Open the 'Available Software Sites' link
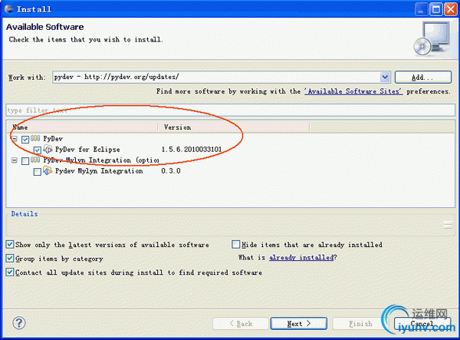This screenshot has height=340, width=460. click(x=353, y=91)
